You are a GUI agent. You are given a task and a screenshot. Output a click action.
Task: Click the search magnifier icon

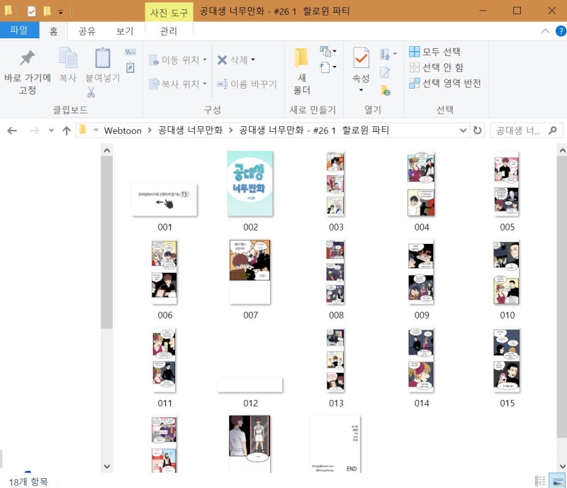click(x=553, y=131)
